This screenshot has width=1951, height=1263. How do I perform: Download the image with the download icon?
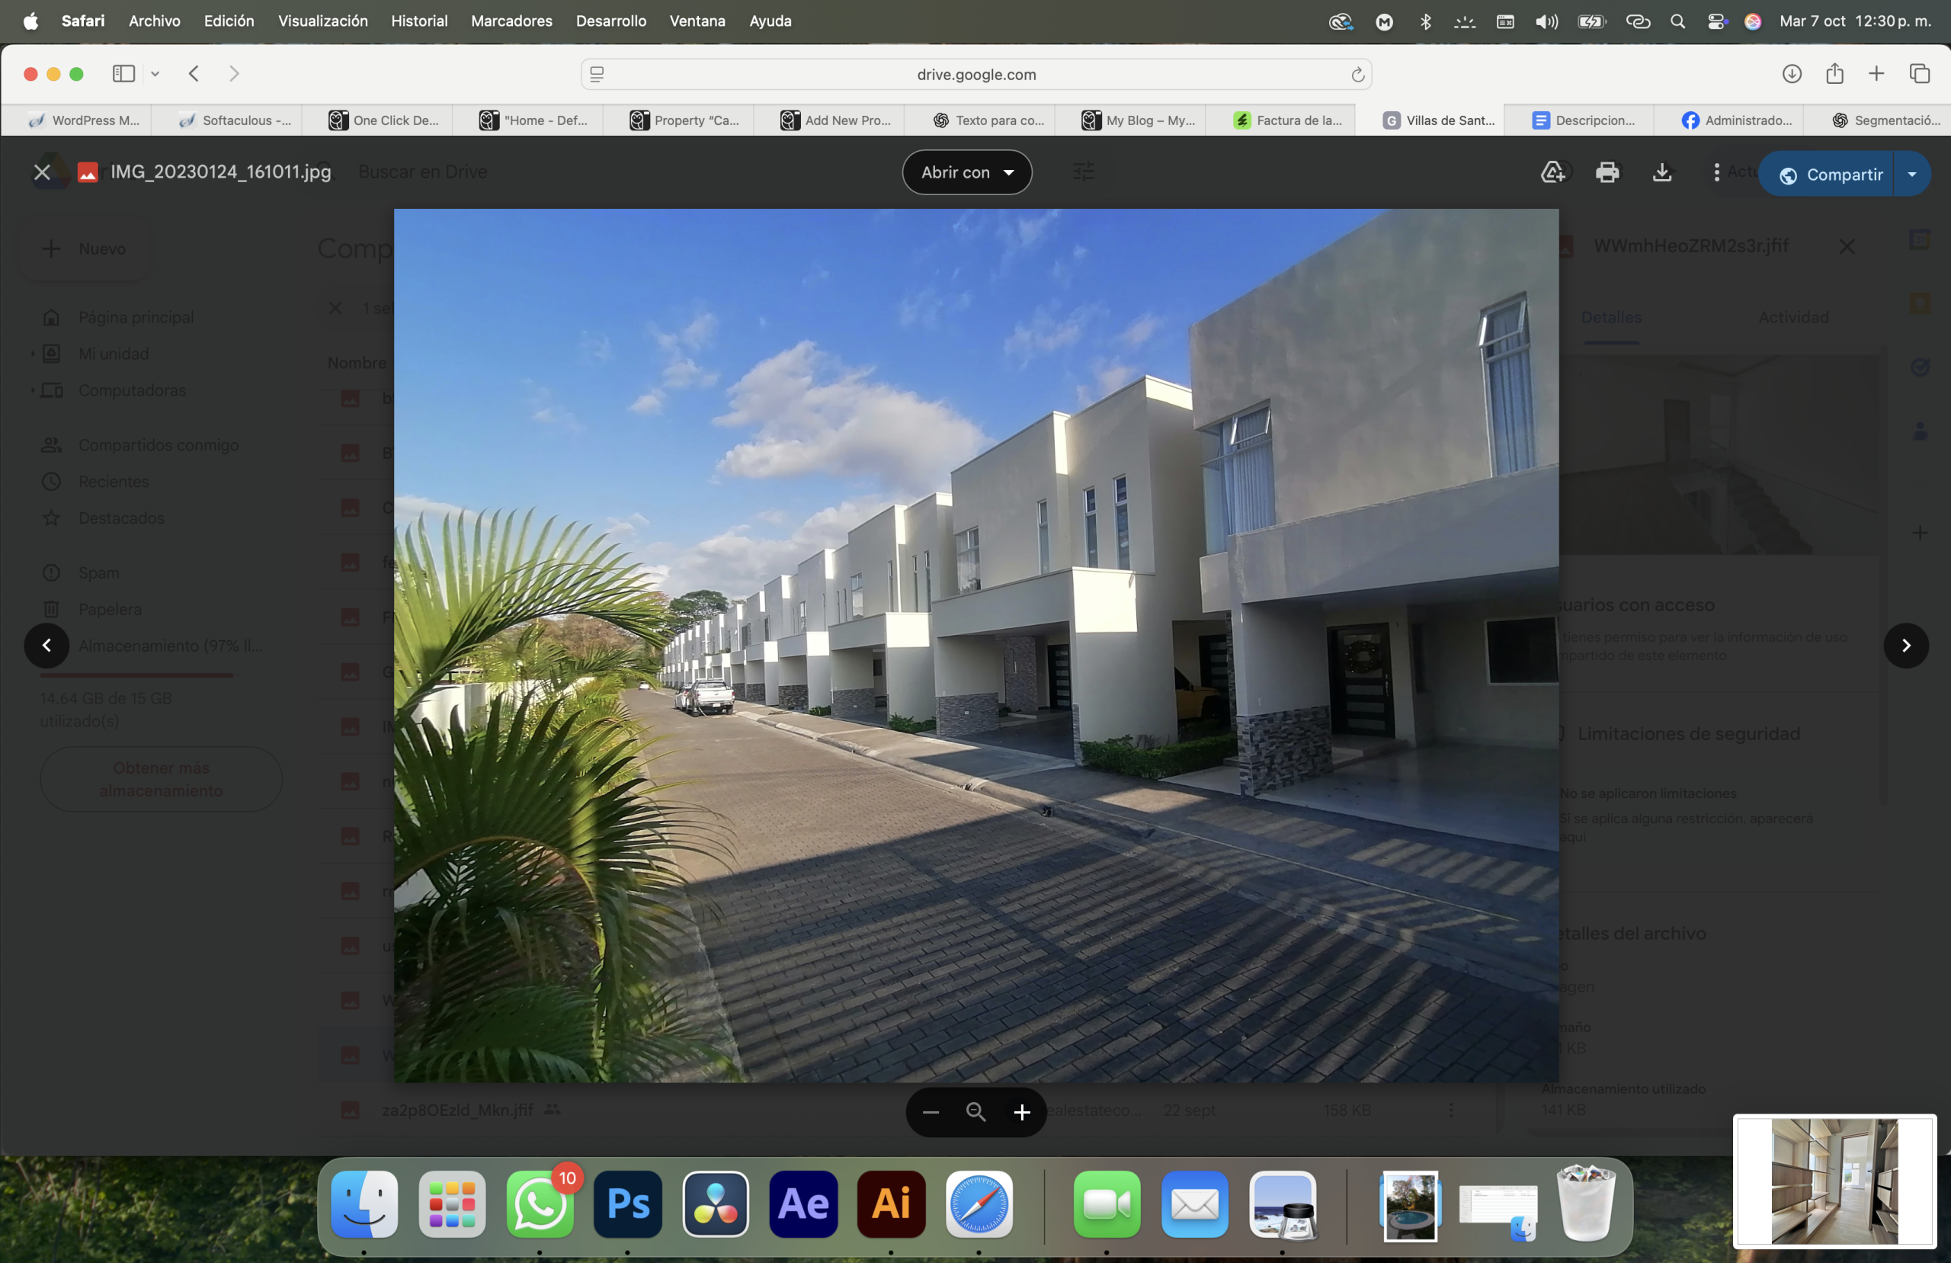click(x=1661, y=172)
